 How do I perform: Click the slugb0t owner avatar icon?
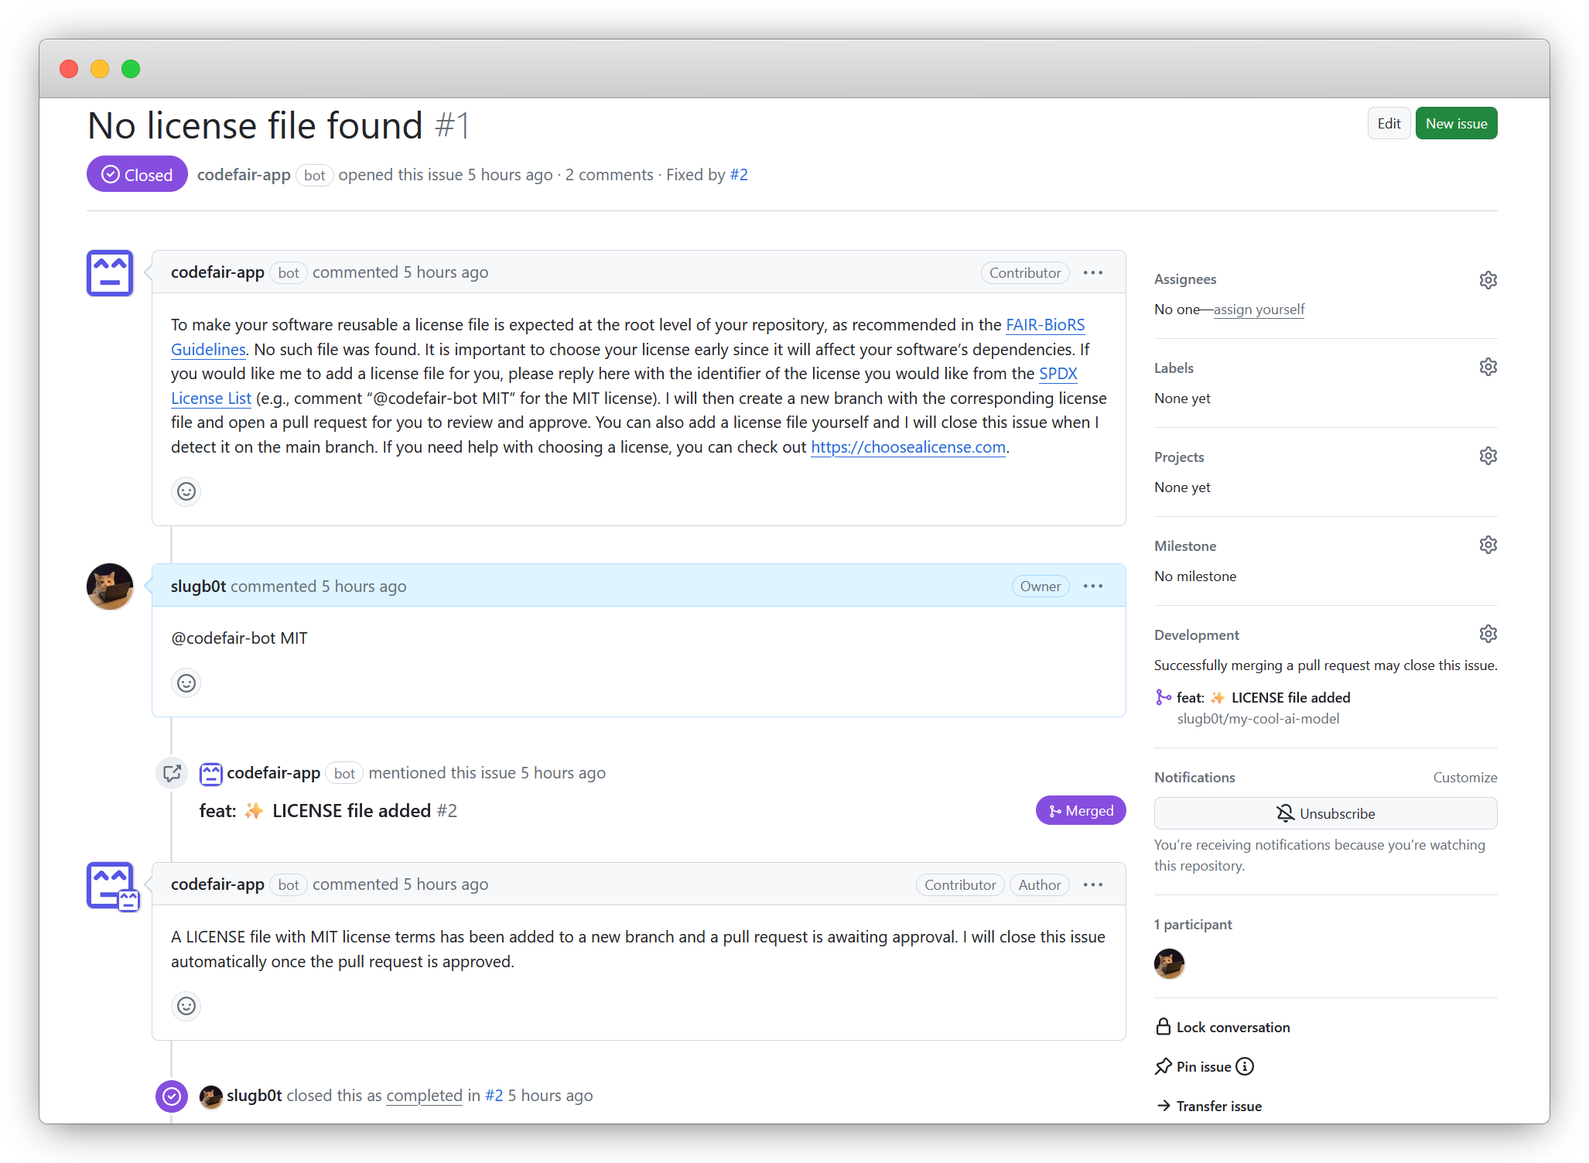point(110,584)
